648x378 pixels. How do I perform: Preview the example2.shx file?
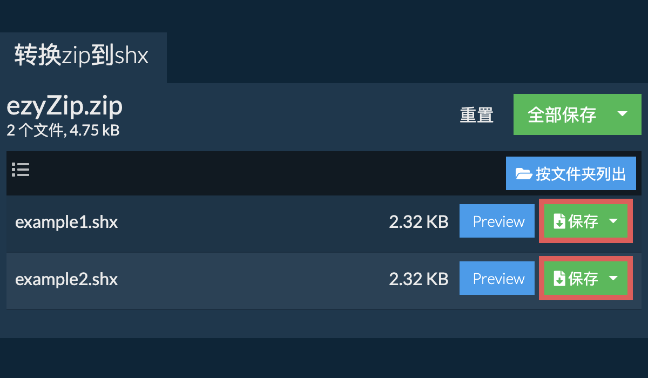[497, 279]
